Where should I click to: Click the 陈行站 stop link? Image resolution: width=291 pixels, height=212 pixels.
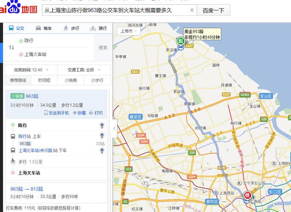click(25, 137)
